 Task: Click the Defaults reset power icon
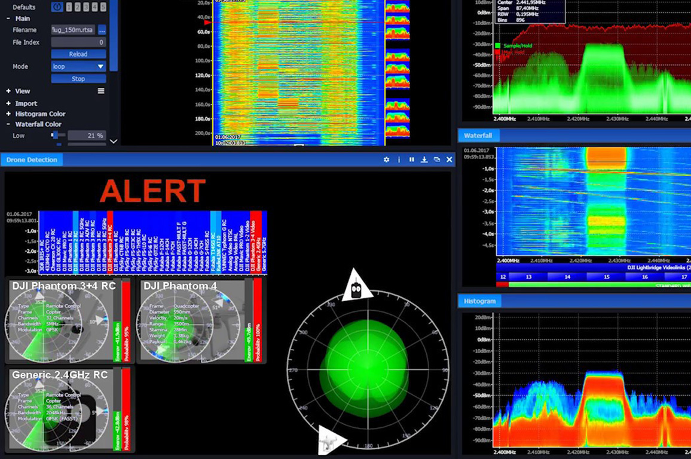click(x=57, y=7)
